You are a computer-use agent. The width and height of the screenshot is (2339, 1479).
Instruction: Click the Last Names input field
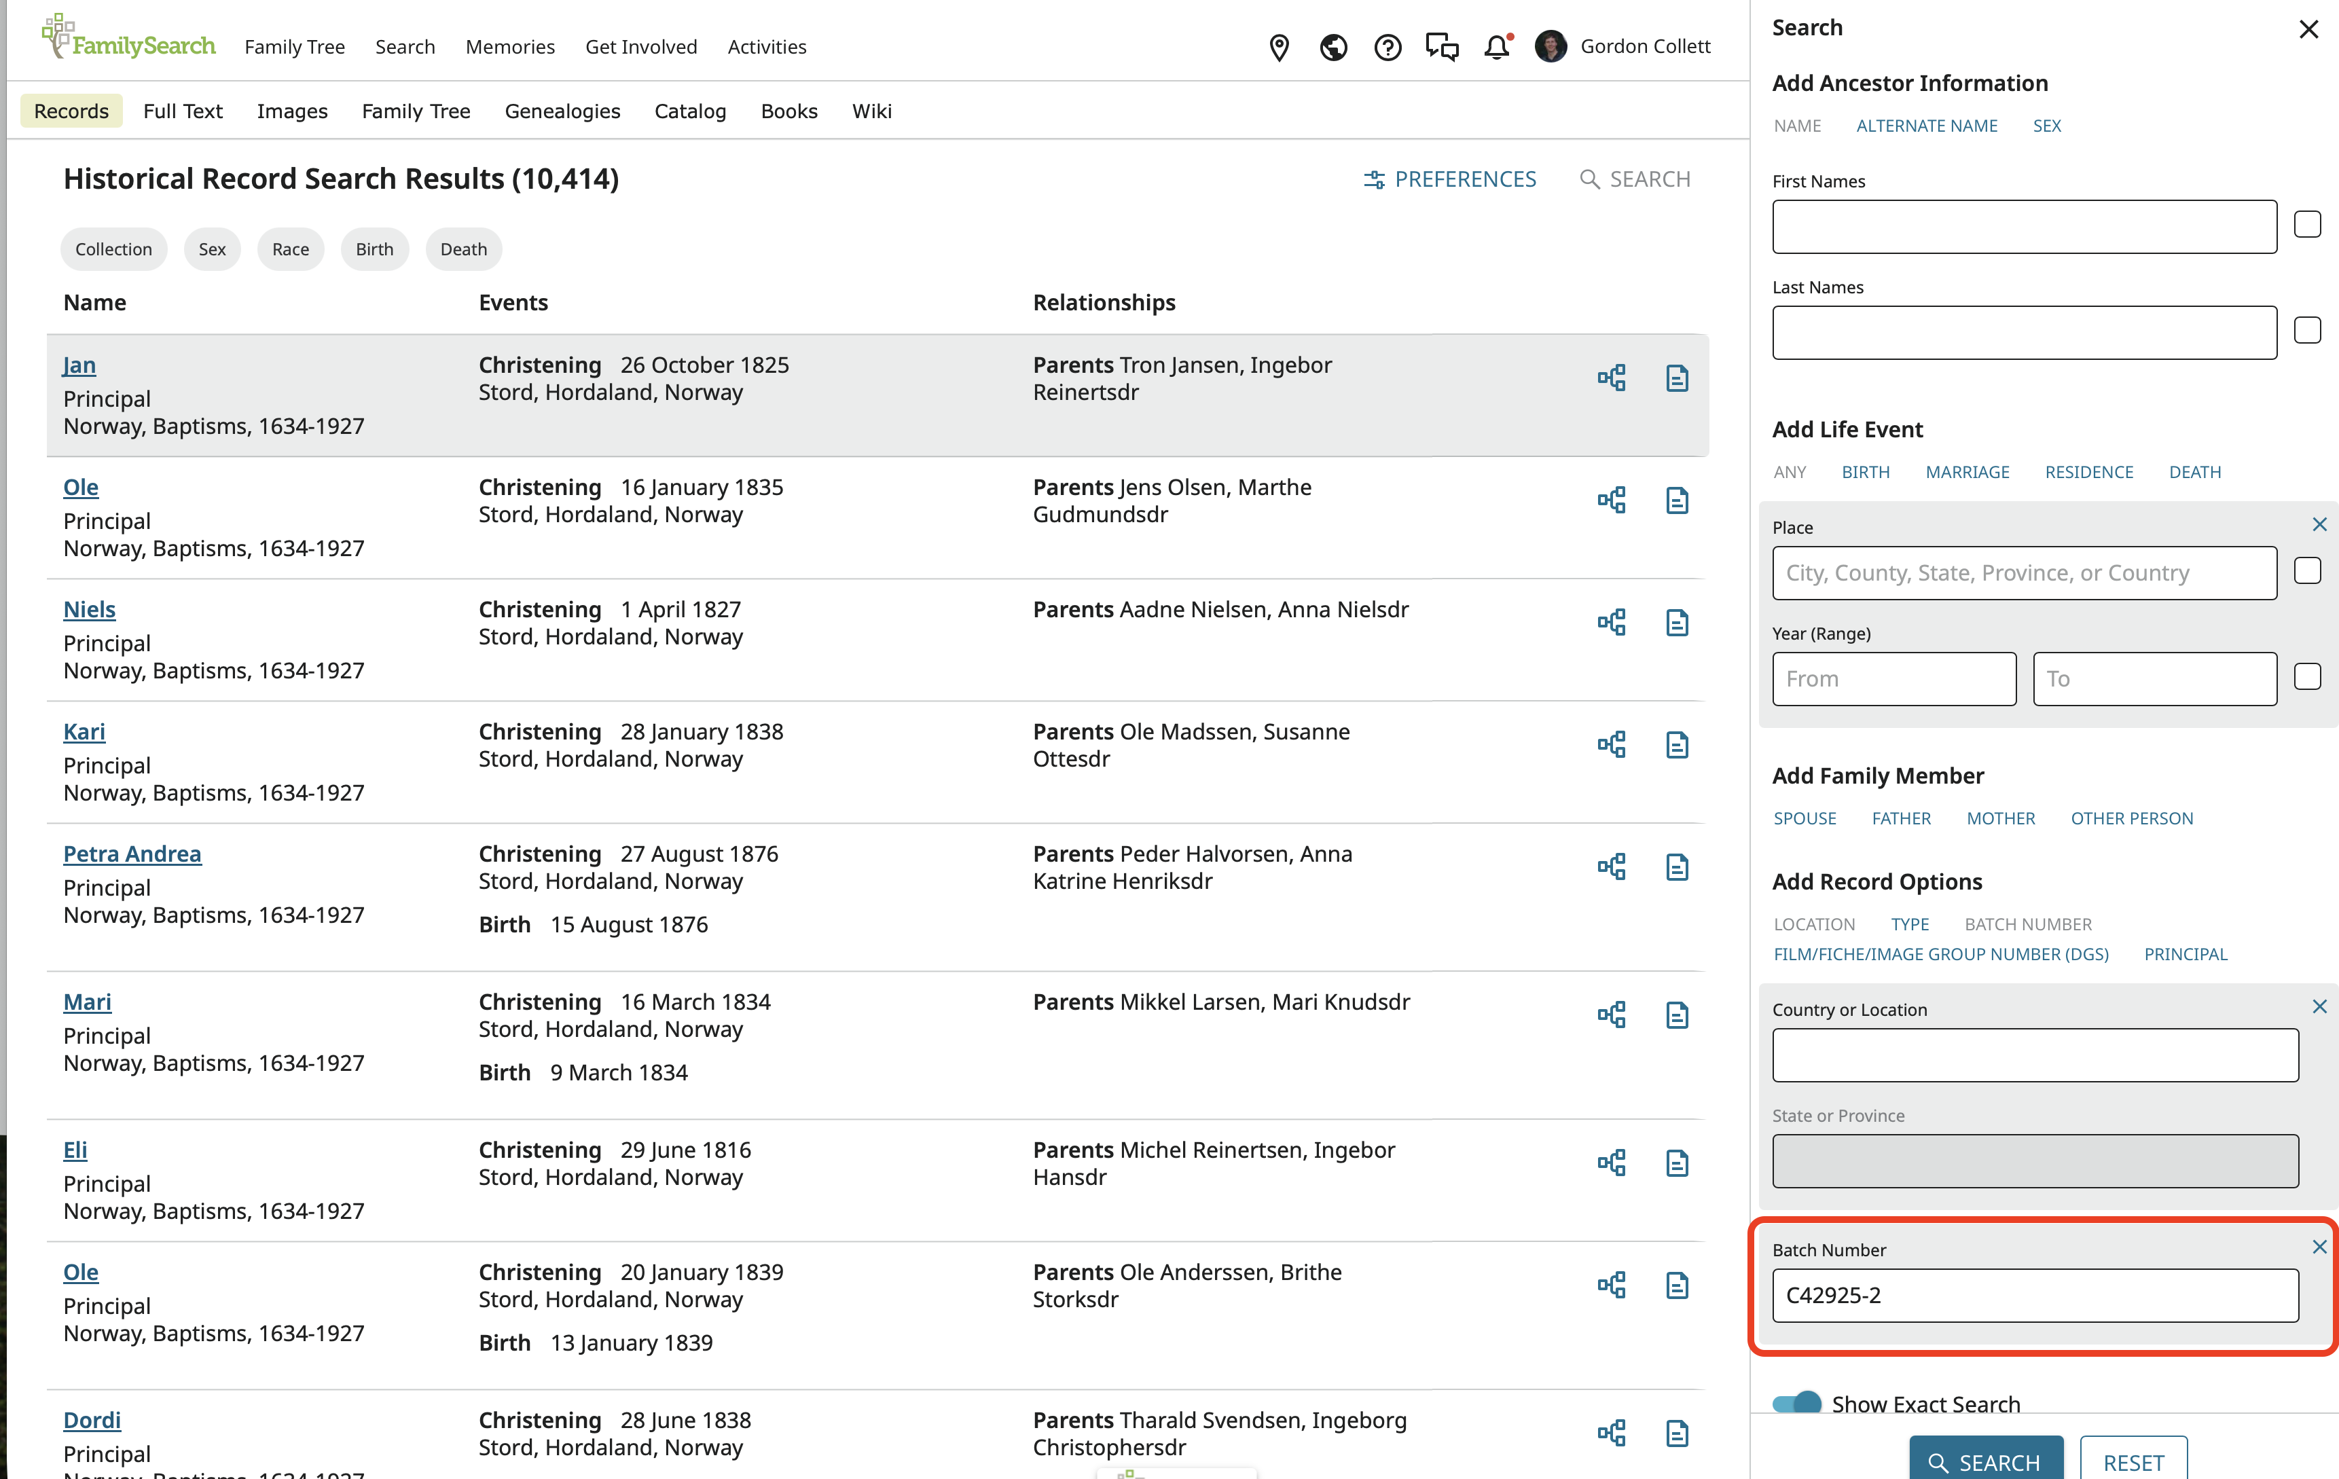(2023, 333)
